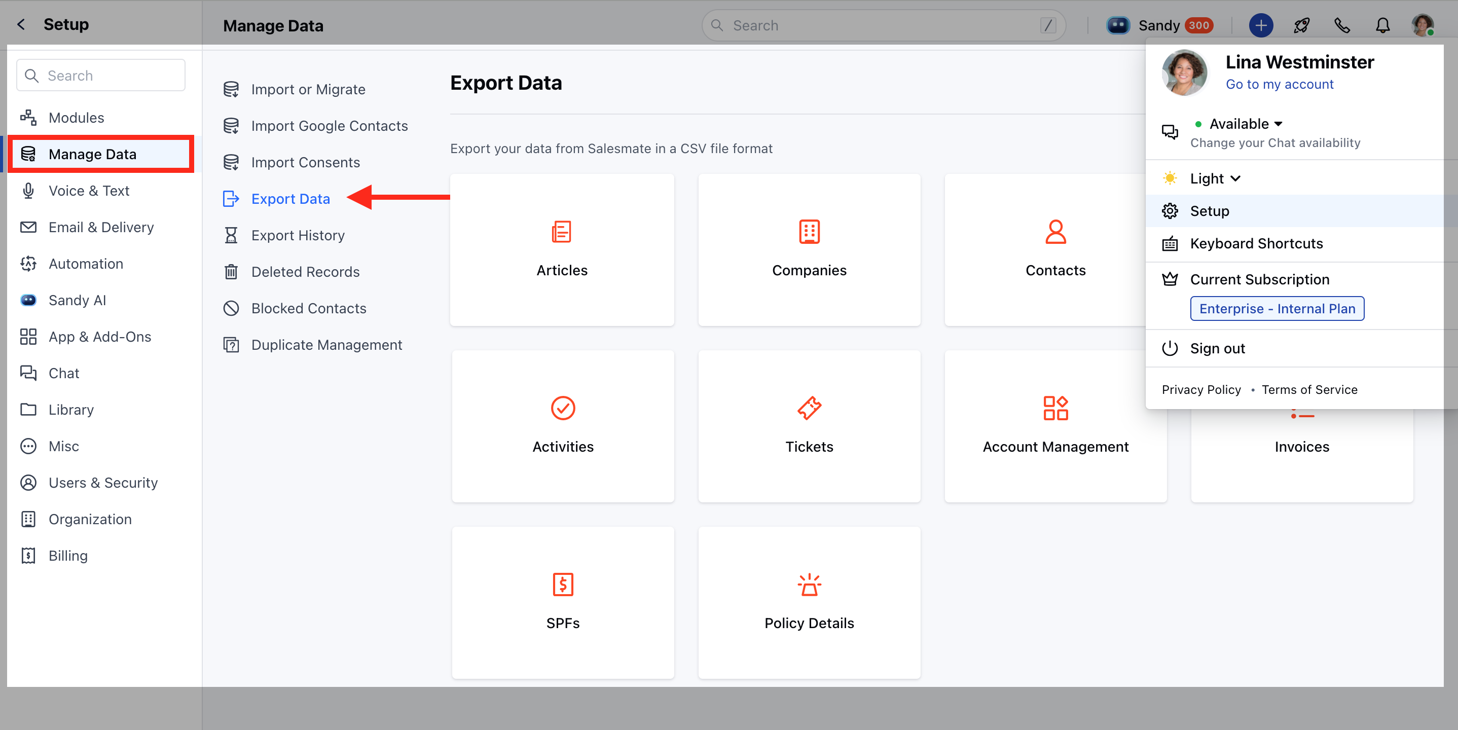
Task: Focus the Setup sidebar Search field
Action: click(101, 75)
